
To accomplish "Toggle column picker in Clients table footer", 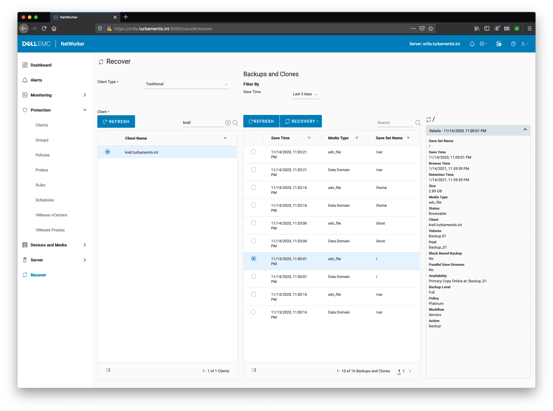I will tap(108, 370).
